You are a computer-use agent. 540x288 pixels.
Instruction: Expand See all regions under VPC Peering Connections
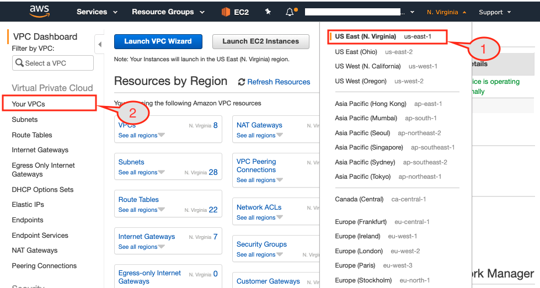click(260, 180)
